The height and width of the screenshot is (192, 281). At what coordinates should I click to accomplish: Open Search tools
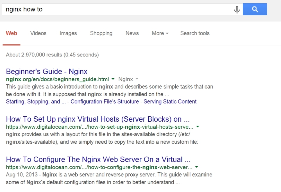click(195, 33)
